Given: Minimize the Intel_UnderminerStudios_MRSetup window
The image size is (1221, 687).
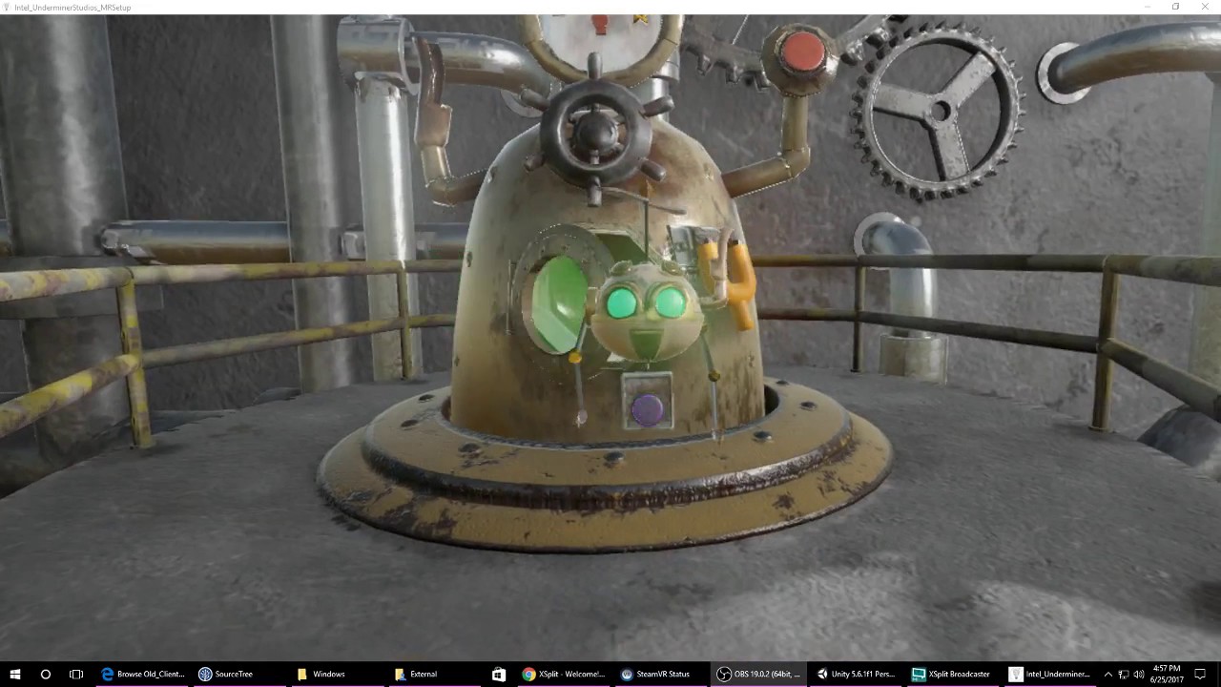Looking at the screenshot, I should [1149, 7].
